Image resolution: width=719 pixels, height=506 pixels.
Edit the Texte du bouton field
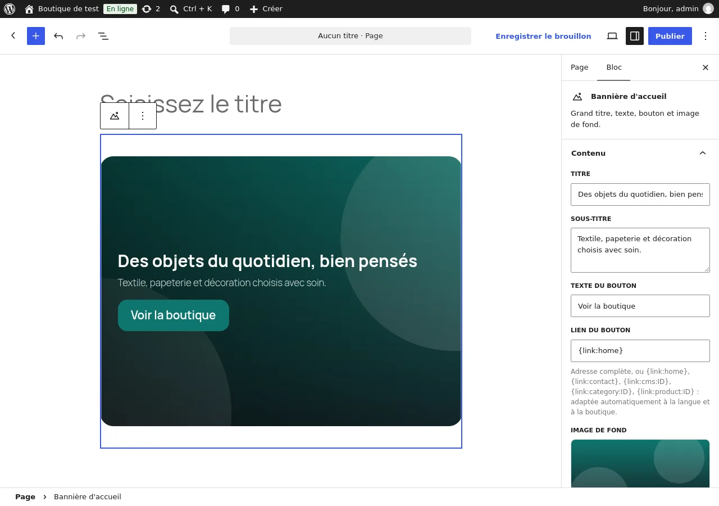[640, 306]
